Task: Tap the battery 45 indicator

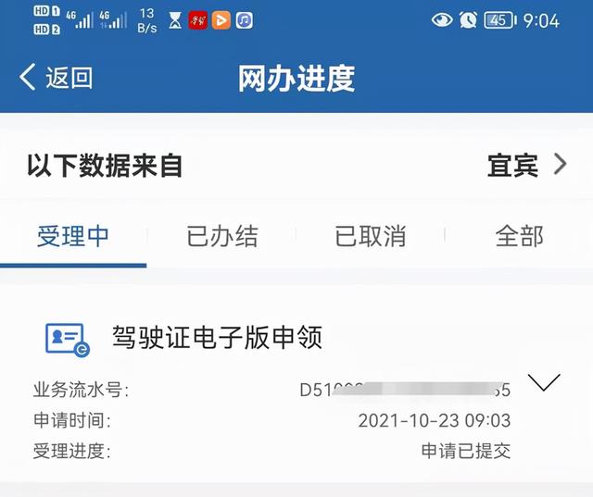Action: pyautogui.click(x=500, y=20)
